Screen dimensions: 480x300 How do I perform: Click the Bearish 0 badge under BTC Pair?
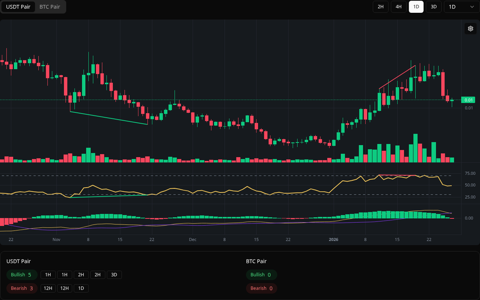click(x=261, y=288)
